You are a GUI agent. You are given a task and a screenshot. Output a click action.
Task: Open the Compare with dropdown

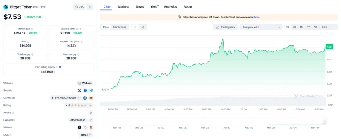point(261,27)
